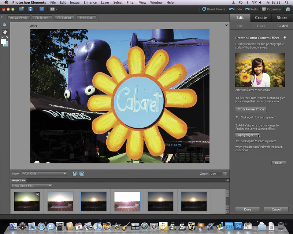
Task: Open the Zoom percentage dropdown arrow
Action: point(225,174)
